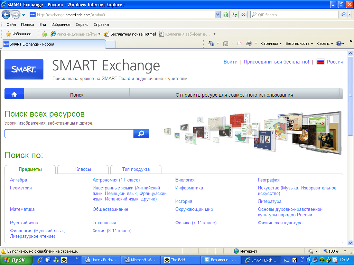Screen dimensions: 354x265
Task: Open the Информатика subject link
Action: coord(189,188)
